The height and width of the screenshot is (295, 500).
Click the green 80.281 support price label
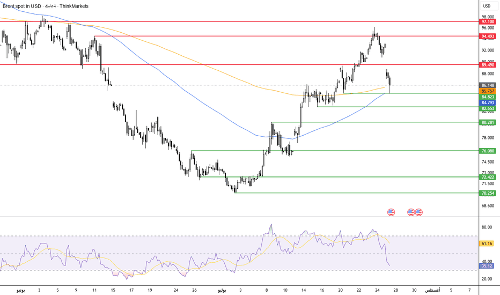[x=488, y=122]
